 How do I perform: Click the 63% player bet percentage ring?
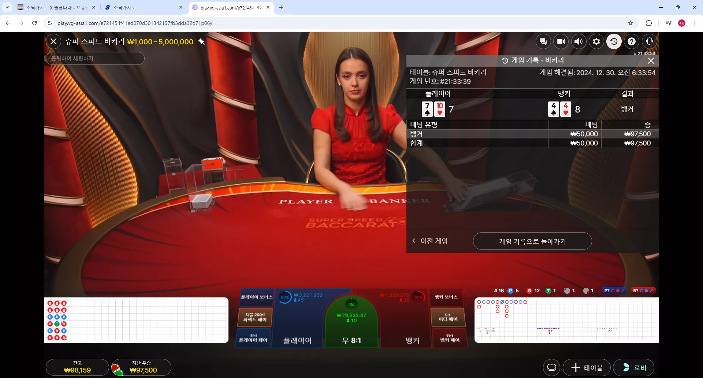point(285,297)
